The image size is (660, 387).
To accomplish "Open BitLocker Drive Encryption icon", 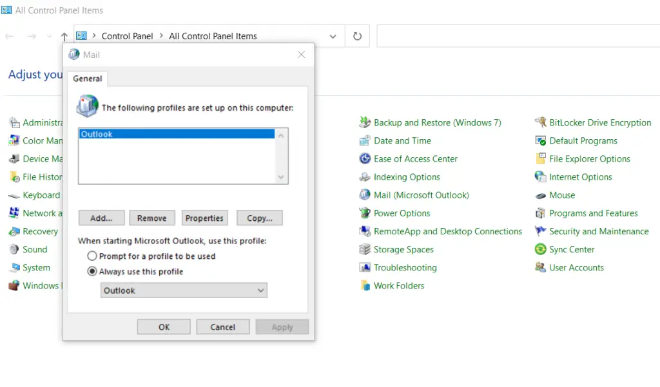I will [x=540, y=122].
